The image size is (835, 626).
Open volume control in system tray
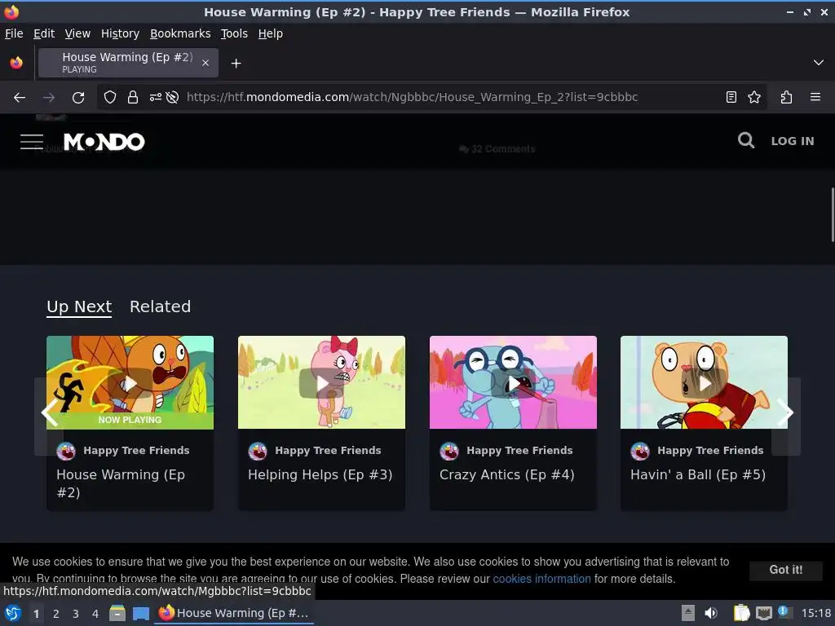[711, 613]
